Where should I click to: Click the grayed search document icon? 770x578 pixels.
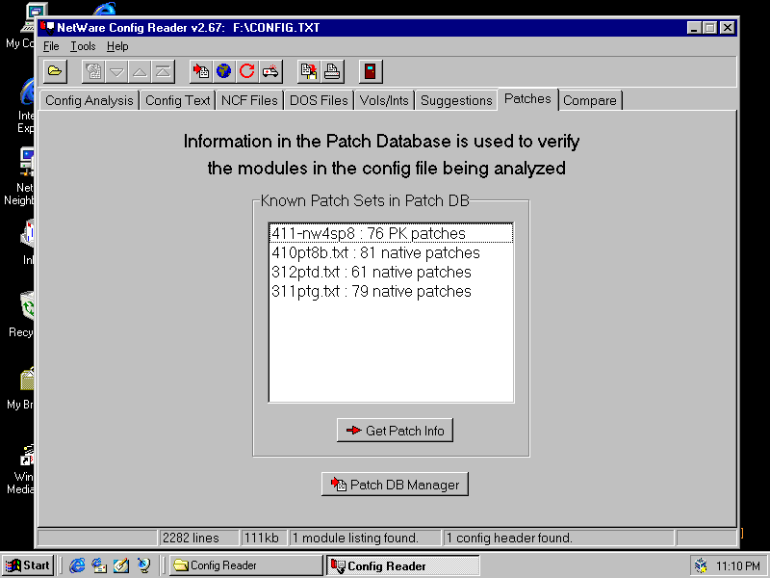point(93,71)
